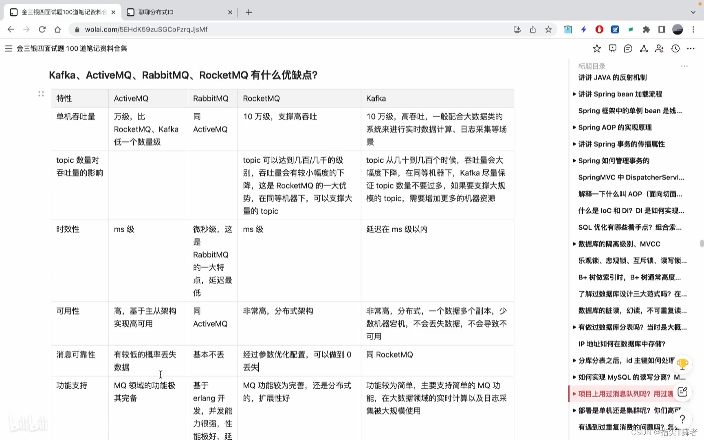
Task: Favorite the wolai page with star
Action: tap(597, 48)
